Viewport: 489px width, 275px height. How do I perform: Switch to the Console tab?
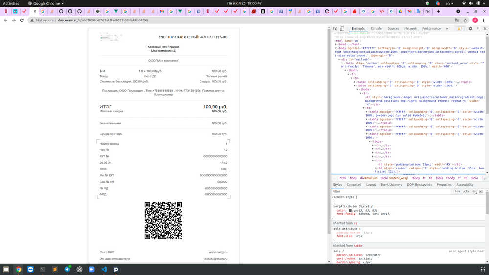click(x=376, y=29)
